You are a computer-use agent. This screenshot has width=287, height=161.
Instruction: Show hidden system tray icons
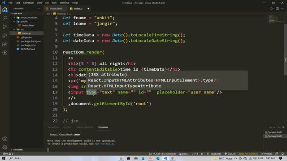pyautogui.click(x=235, y=158)
